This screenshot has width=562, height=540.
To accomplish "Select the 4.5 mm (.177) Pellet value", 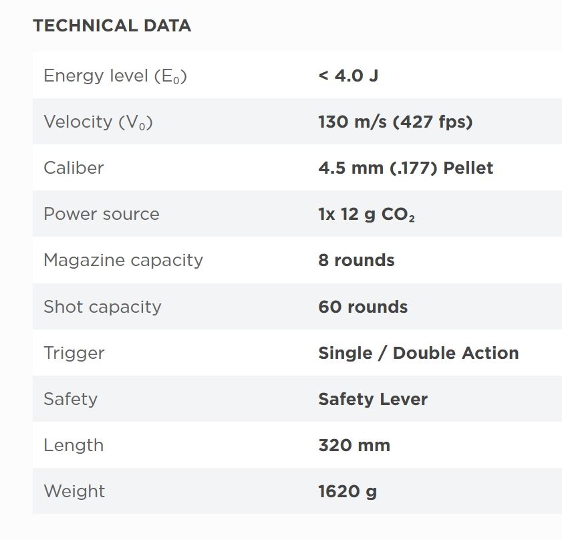I will [x=406, y=168].
